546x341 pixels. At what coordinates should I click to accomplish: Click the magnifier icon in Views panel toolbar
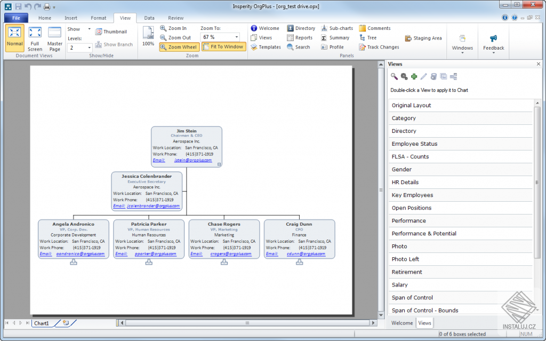pyautogui.click(x=394, y=76)
